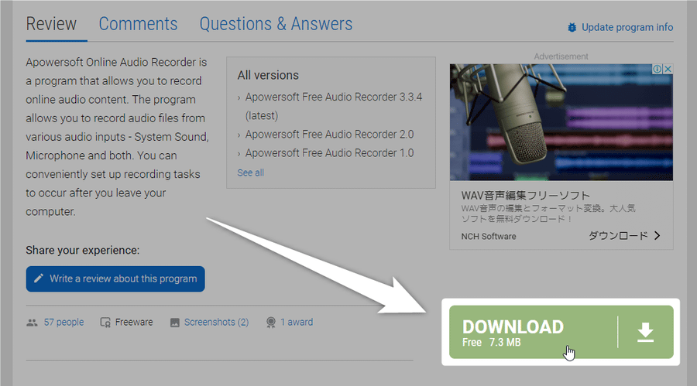Click the Share your experience heading
Image resolution: width=697 pixels, height=386 pixels.
coord(83,251)
